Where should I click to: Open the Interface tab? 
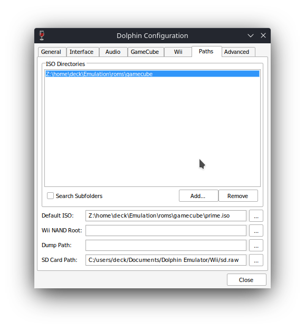click(82, 52)
